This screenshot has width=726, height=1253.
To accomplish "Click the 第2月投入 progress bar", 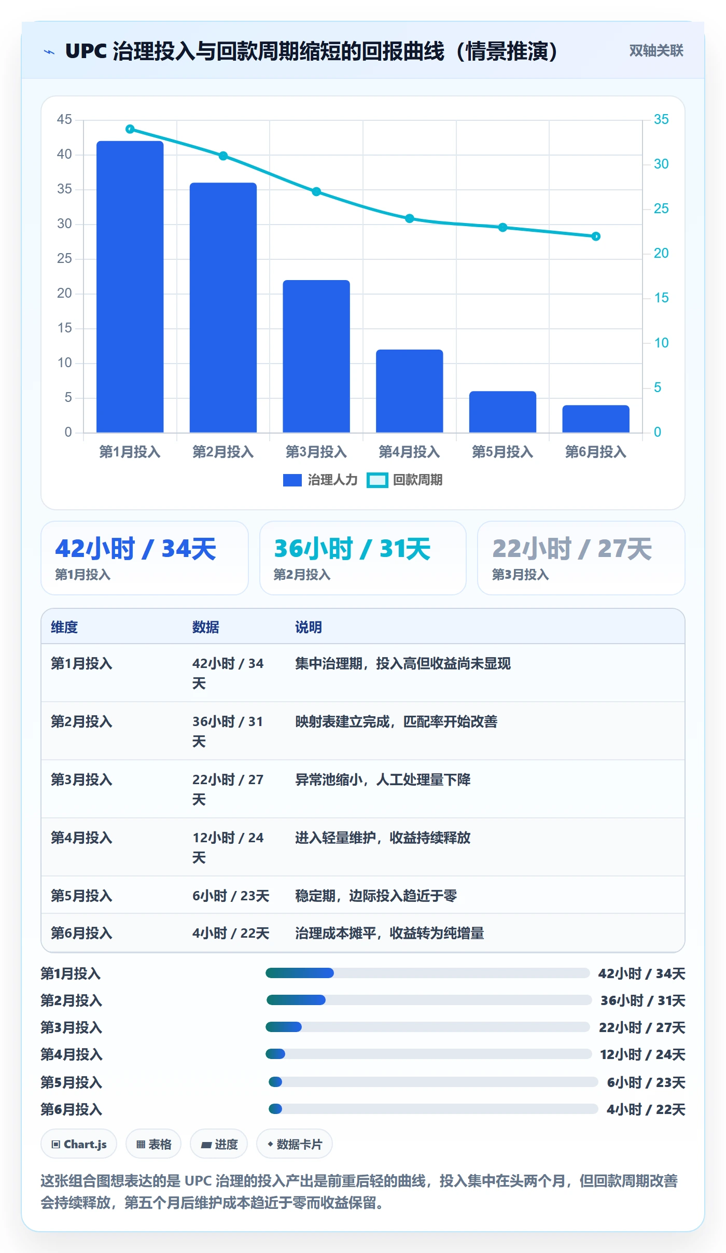I will pyautogui.click(x=429, y=1000).
